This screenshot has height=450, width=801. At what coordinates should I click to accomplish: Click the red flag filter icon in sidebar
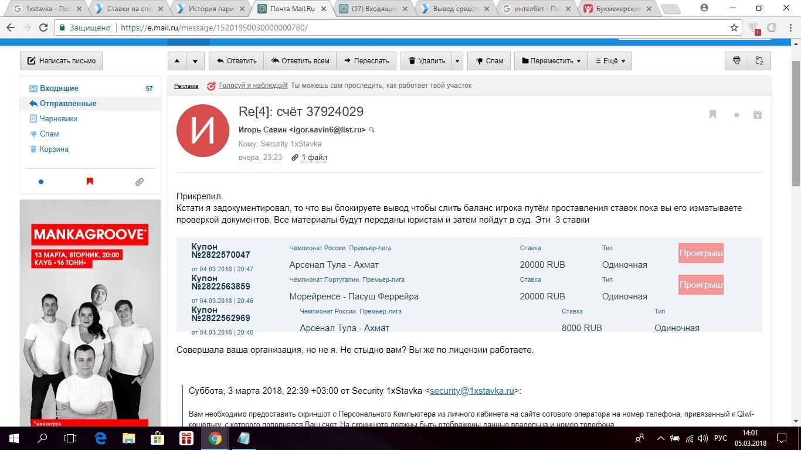click(90, 182)
